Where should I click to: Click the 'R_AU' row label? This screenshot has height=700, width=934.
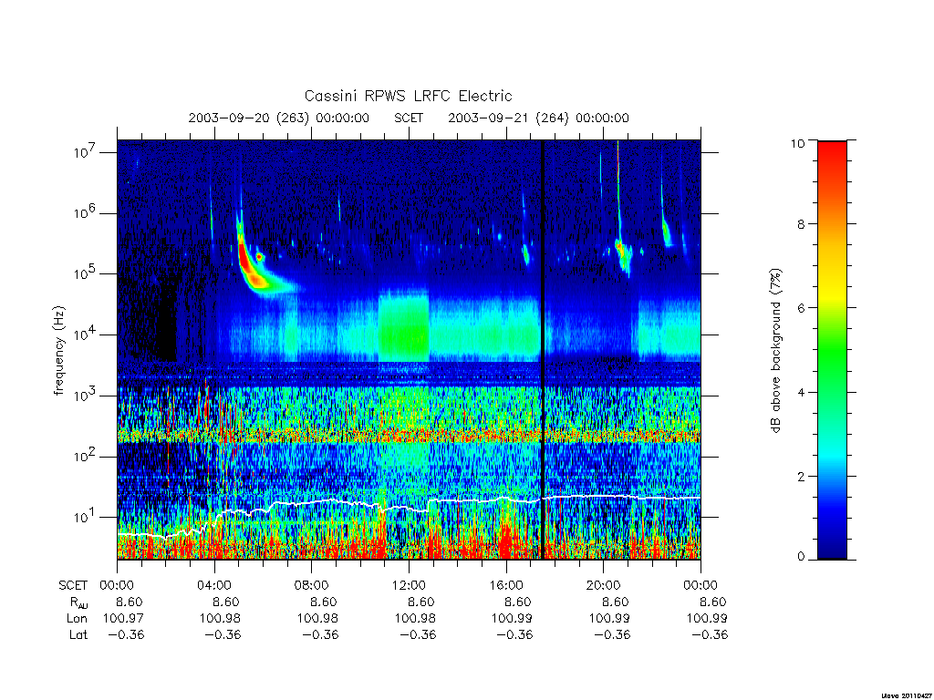click(78, 602)
